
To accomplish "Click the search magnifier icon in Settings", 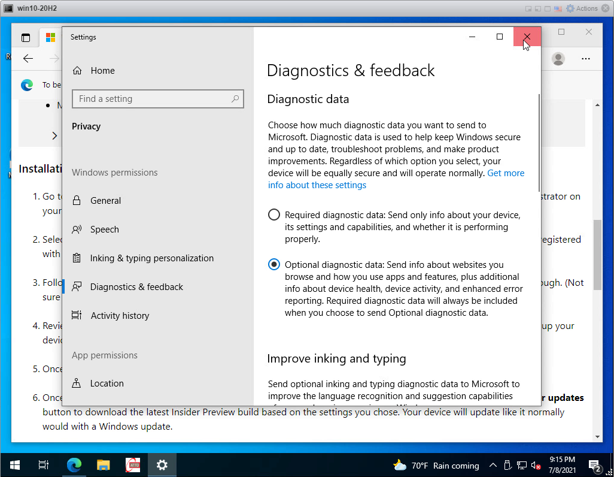I will (235, 99).
